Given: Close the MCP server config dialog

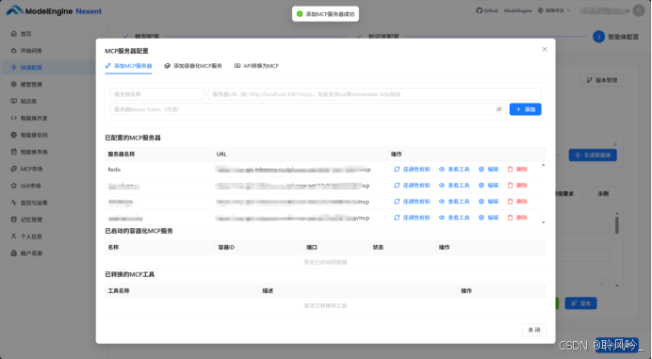Looking at the screenshot, I should coord(545,49).
